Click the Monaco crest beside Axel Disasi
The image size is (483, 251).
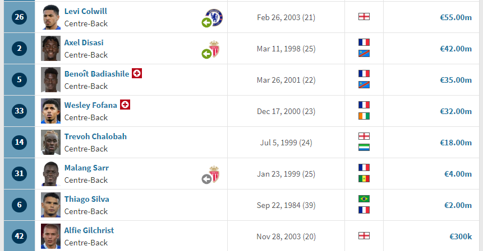[x=214, y=49]
